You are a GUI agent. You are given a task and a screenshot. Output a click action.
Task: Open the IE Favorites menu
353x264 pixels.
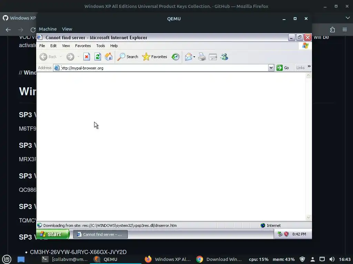pyautogui.click(x=83, y=46)
